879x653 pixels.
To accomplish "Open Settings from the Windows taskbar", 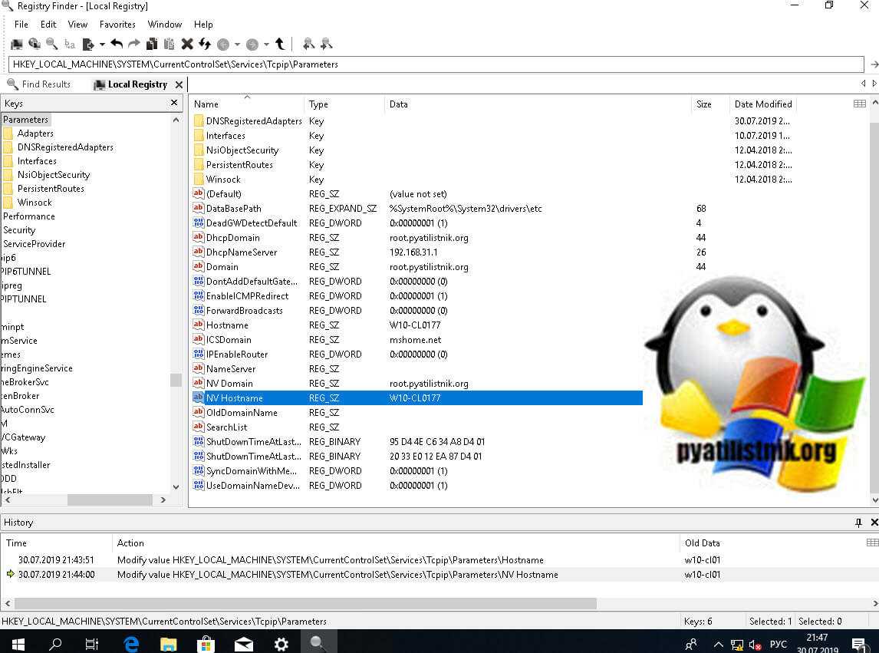I will [x=281, y=644].
